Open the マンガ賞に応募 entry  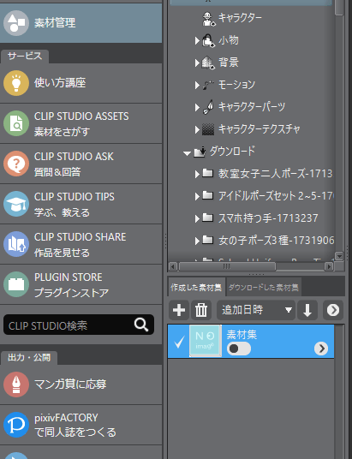(81, 384)
